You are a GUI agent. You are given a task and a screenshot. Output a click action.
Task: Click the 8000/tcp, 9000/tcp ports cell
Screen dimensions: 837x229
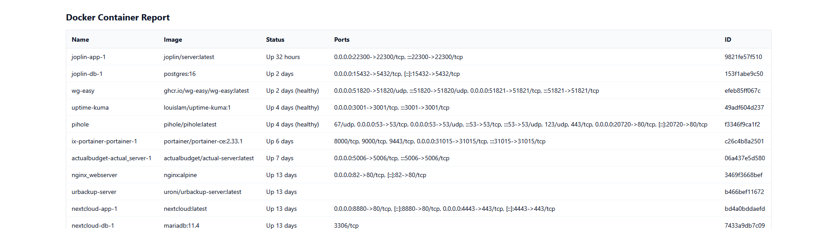(440, 141)
